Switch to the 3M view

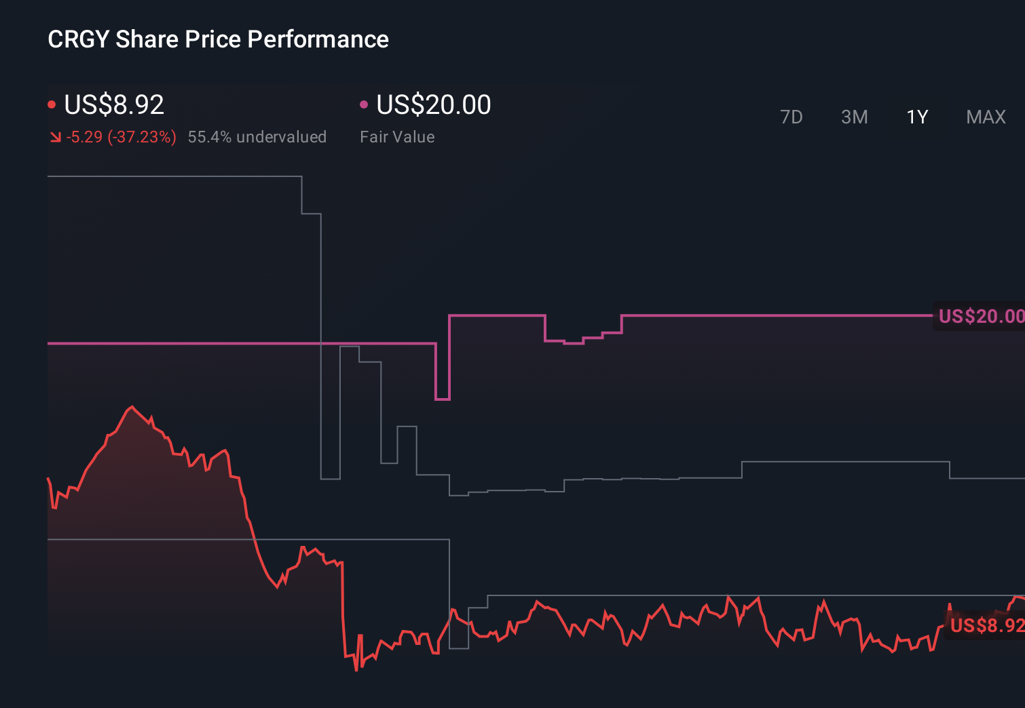coord(853,117)
